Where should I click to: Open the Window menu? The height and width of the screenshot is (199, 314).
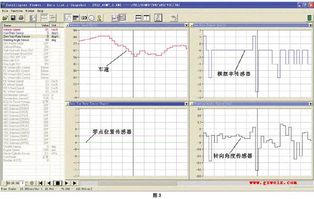tap(30, 10)
